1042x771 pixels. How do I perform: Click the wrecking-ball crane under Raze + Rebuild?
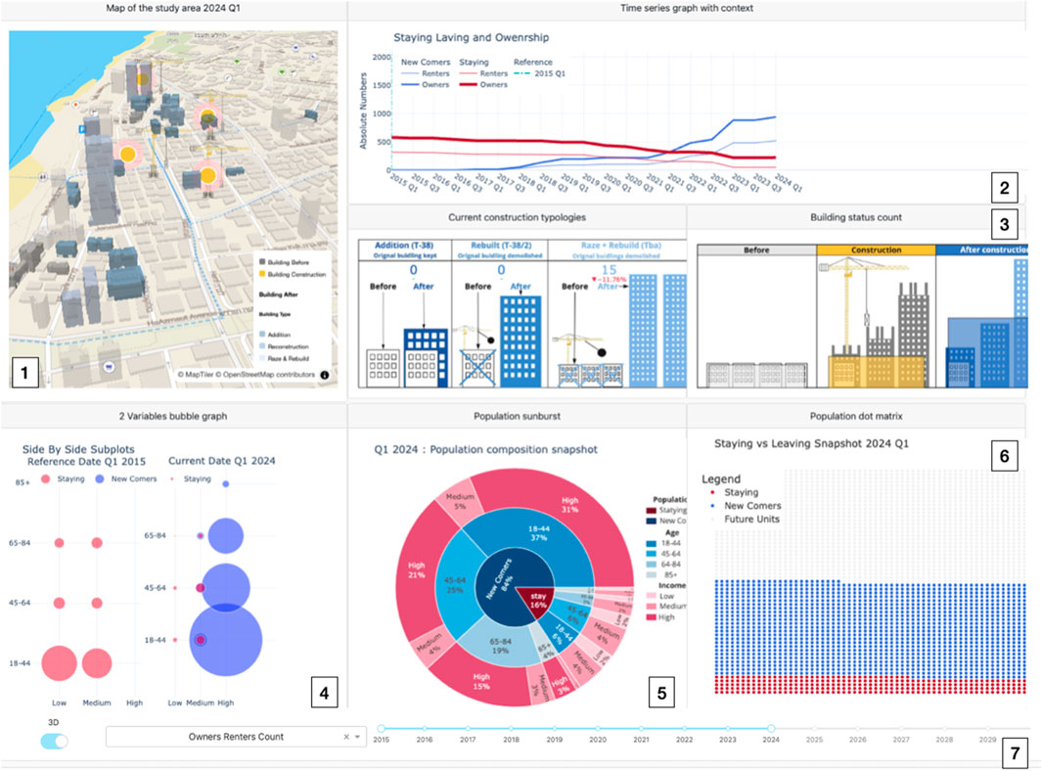(x=580, y=347)
